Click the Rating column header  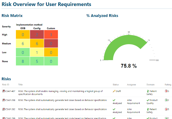168,85
